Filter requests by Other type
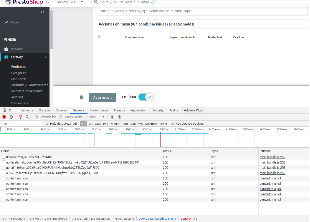Screen dimensions: 310x222 pyautogui.click(x=163, y=124)
